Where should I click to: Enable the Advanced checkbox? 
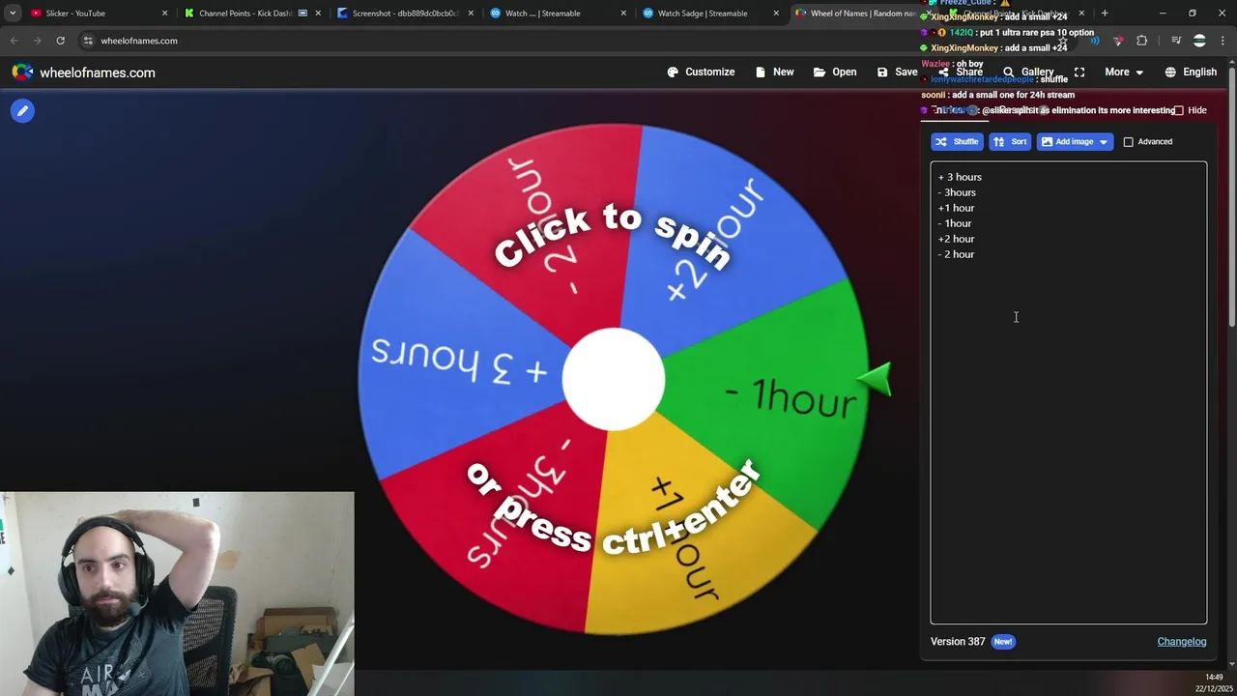pyautogui.click(x=1128, y=142)
